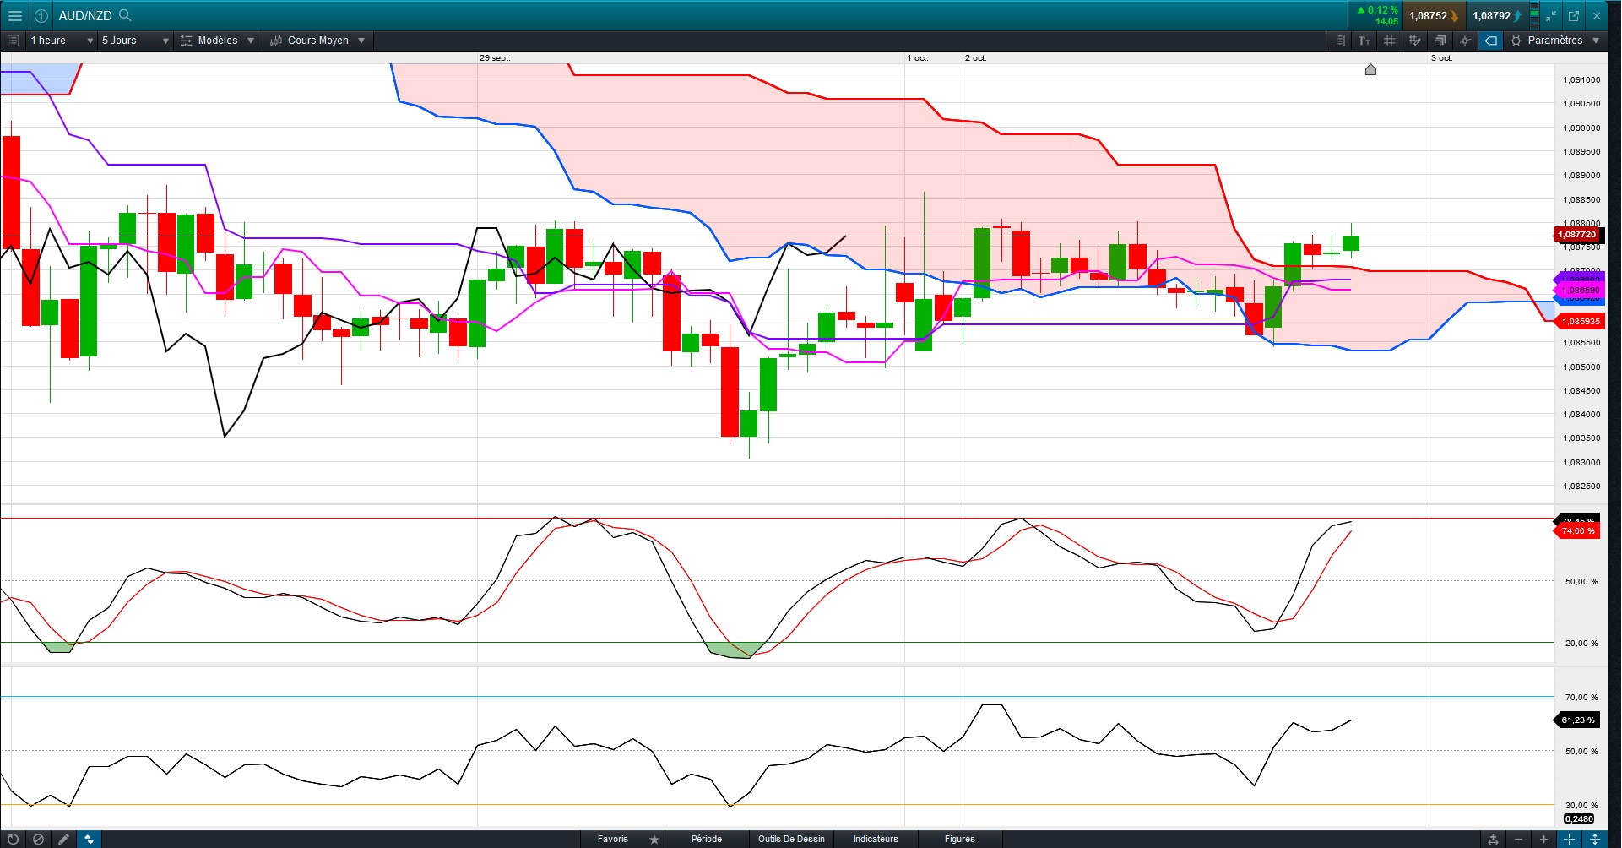Select the pencil drawing tool

click(x=63, y=839)
